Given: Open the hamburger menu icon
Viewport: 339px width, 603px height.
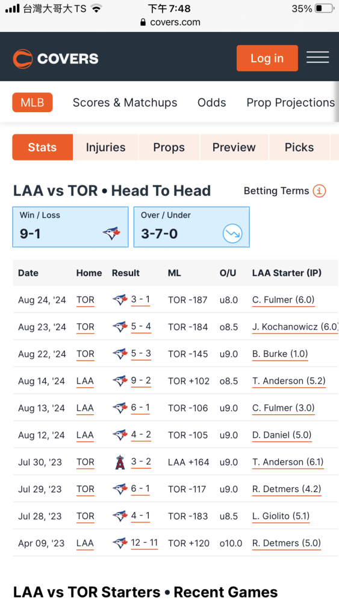Looking at the screenshot, I should (317, 57).
